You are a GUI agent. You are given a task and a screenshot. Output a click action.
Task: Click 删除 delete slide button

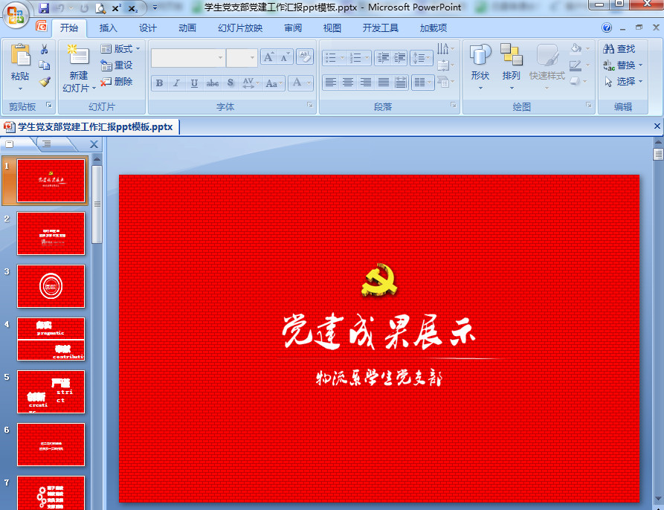click(x=117, y=81)
